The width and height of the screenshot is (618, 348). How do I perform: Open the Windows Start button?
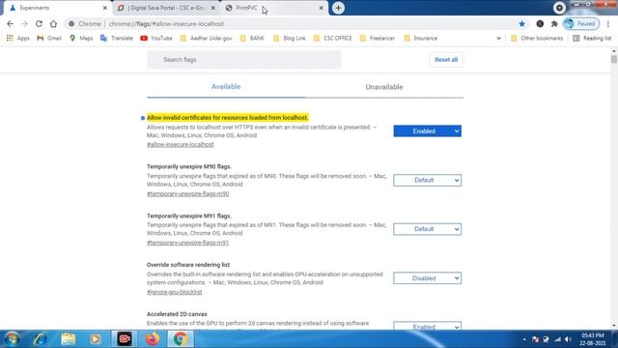[13, 339]
